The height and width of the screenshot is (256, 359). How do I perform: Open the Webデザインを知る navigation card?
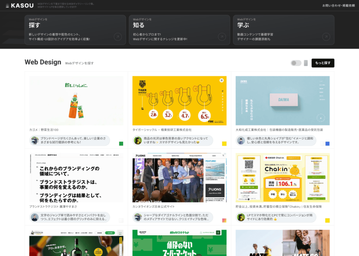[x=179, y=30]
